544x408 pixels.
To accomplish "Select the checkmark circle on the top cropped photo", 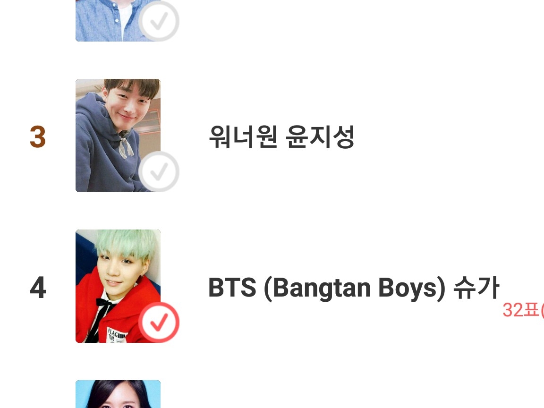I will 159,21.
